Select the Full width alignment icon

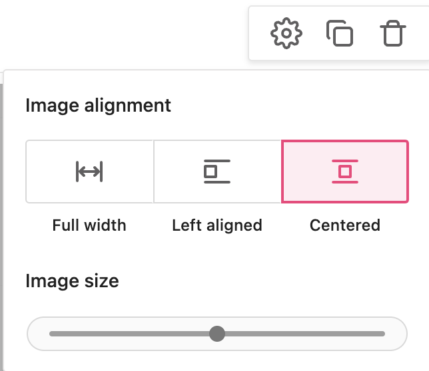tap(89, 172)
